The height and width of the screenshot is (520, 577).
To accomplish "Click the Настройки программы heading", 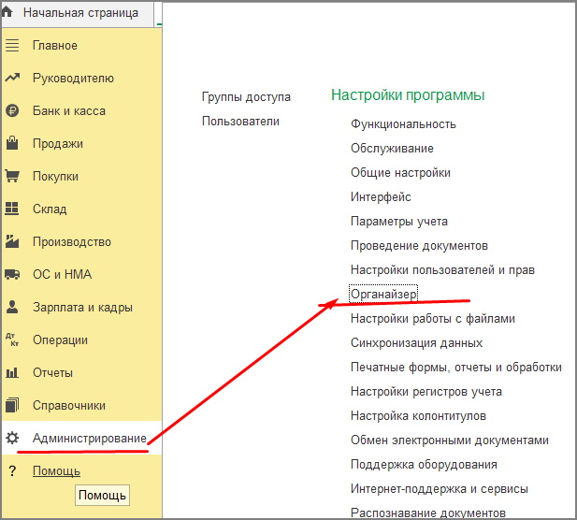I will [x=408, y=95].
